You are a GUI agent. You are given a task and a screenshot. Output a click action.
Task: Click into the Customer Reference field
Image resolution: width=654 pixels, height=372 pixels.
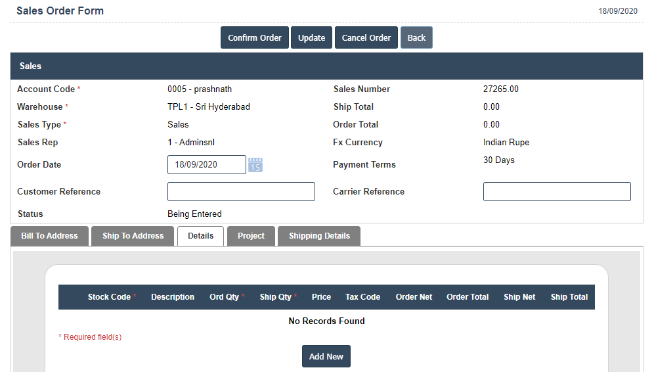coord(241,192)
